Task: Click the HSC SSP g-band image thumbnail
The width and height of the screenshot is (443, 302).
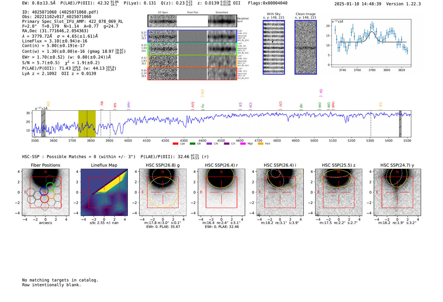Action: pyautogui.click(x=163, y=192)
